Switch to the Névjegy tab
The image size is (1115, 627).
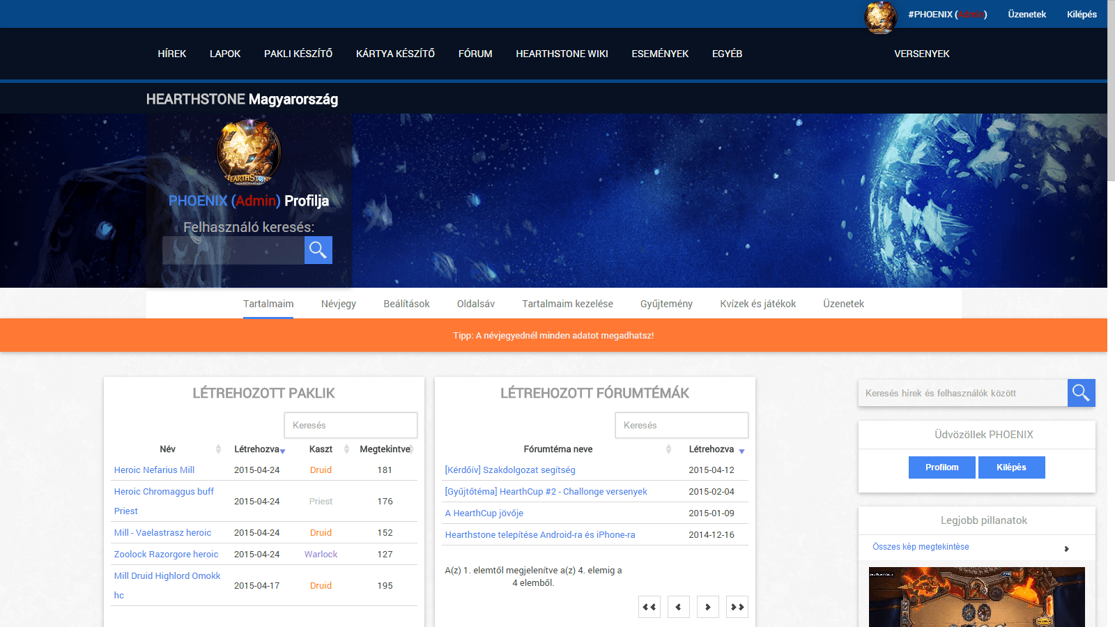pos(339,304)
